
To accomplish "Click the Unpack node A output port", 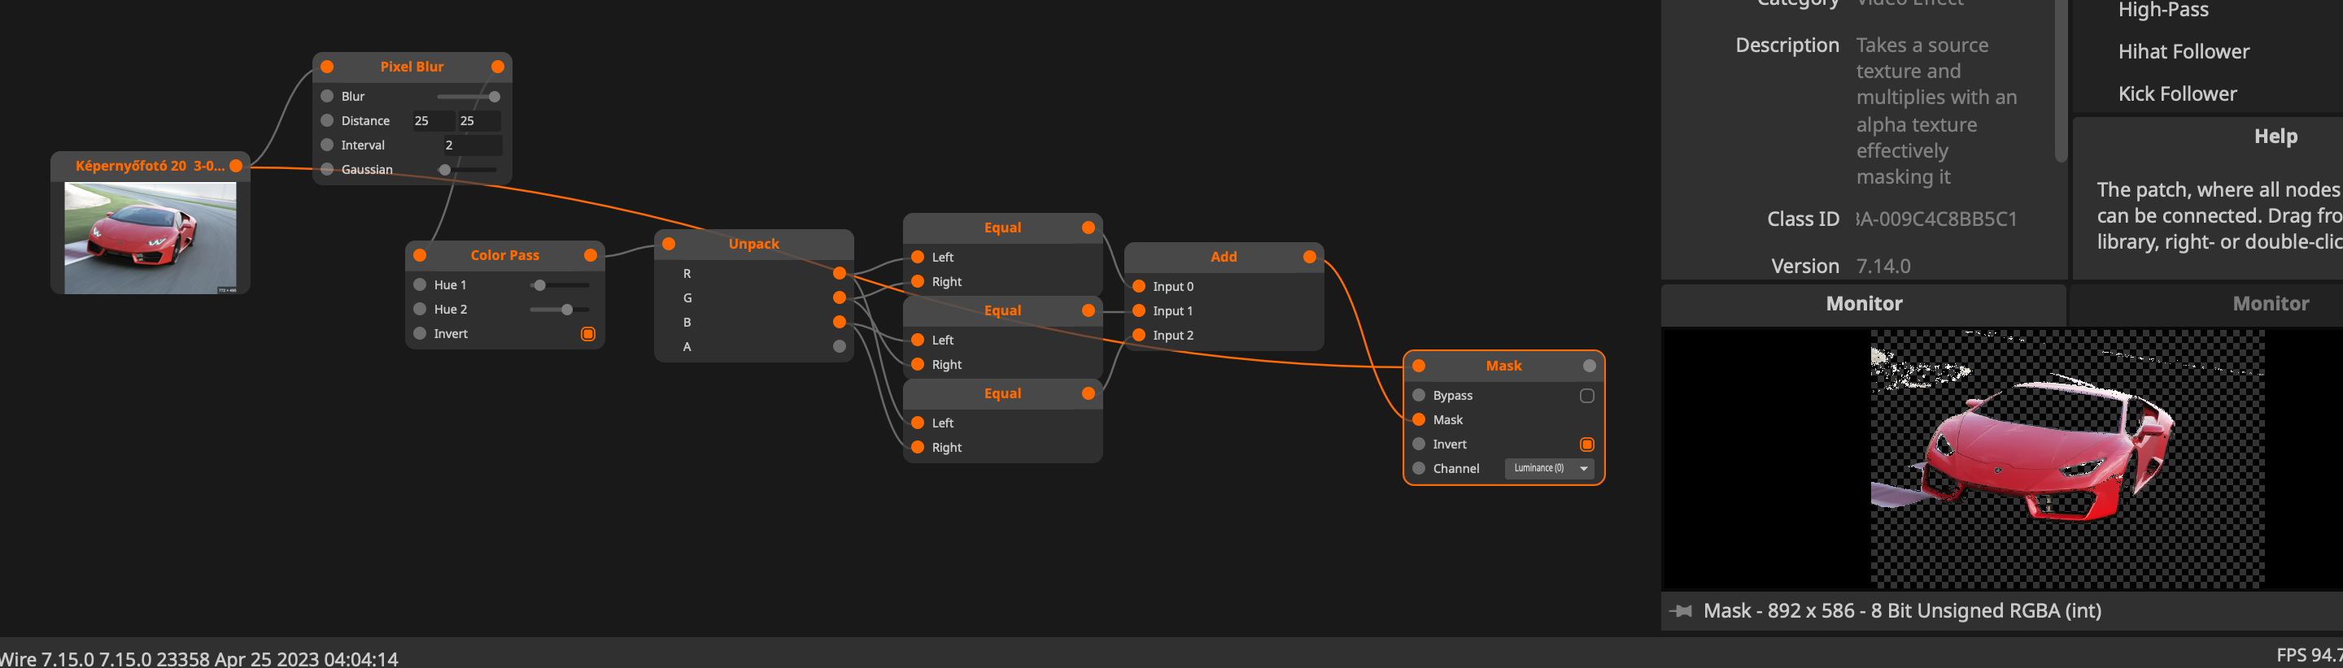I will pyautogui.click(x=839, y=346).
